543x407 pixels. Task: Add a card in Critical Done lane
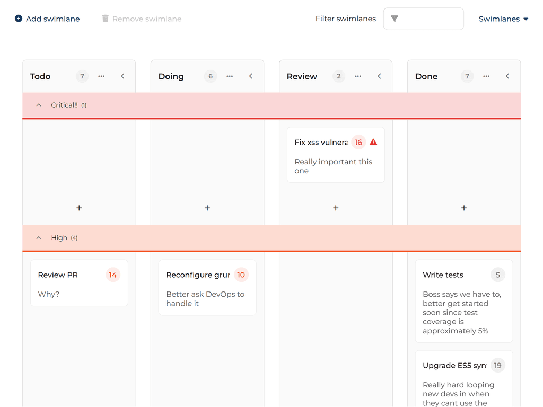(x=464, y=208)
